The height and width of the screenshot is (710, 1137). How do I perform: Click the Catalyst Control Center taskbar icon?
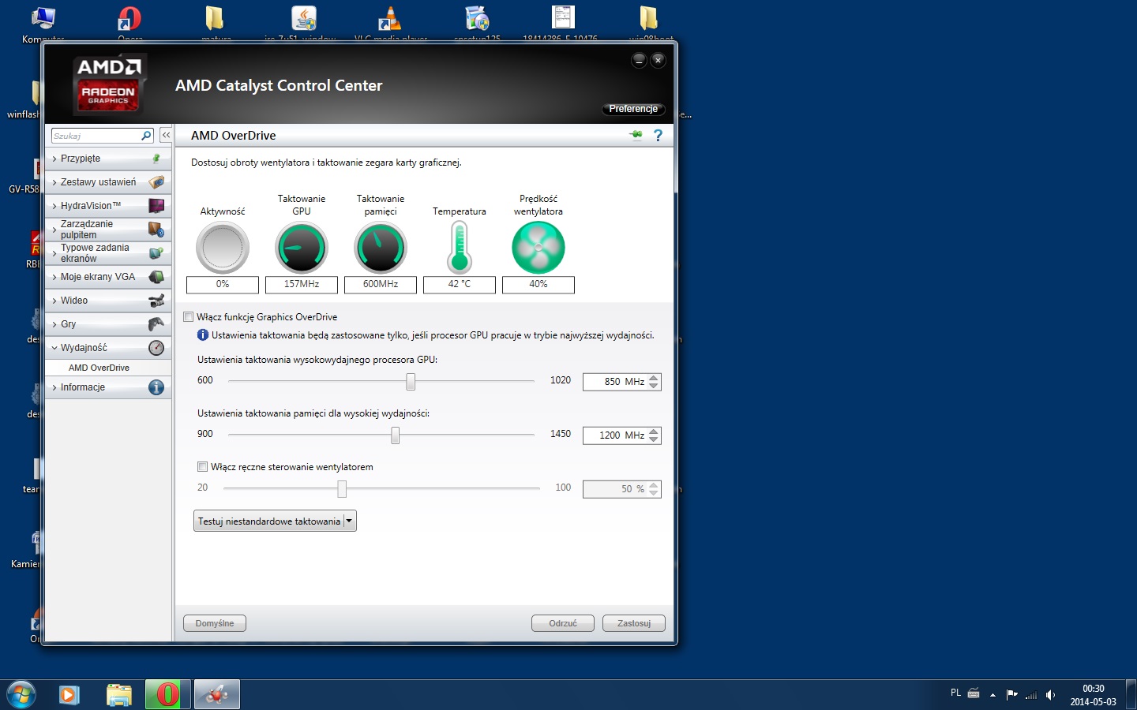point(216,695)
